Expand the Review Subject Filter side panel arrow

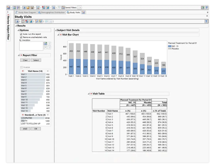(x=8, y=12)
